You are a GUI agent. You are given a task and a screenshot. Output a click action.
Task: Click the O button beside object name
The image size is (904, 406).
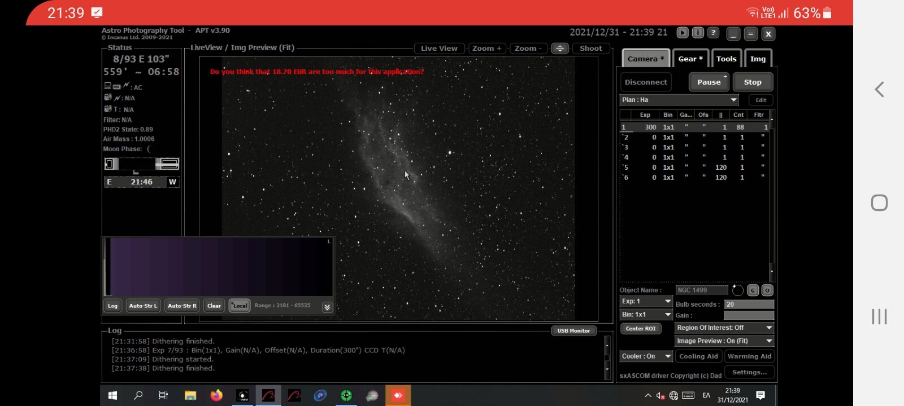coord(767,290)
